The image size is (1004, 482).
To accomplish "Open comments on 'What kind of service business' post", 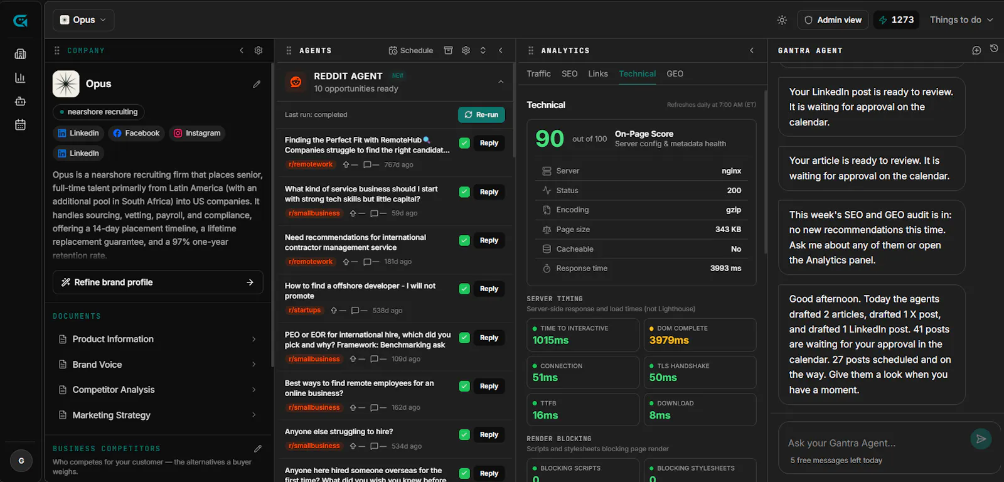I will pos(374,213).
